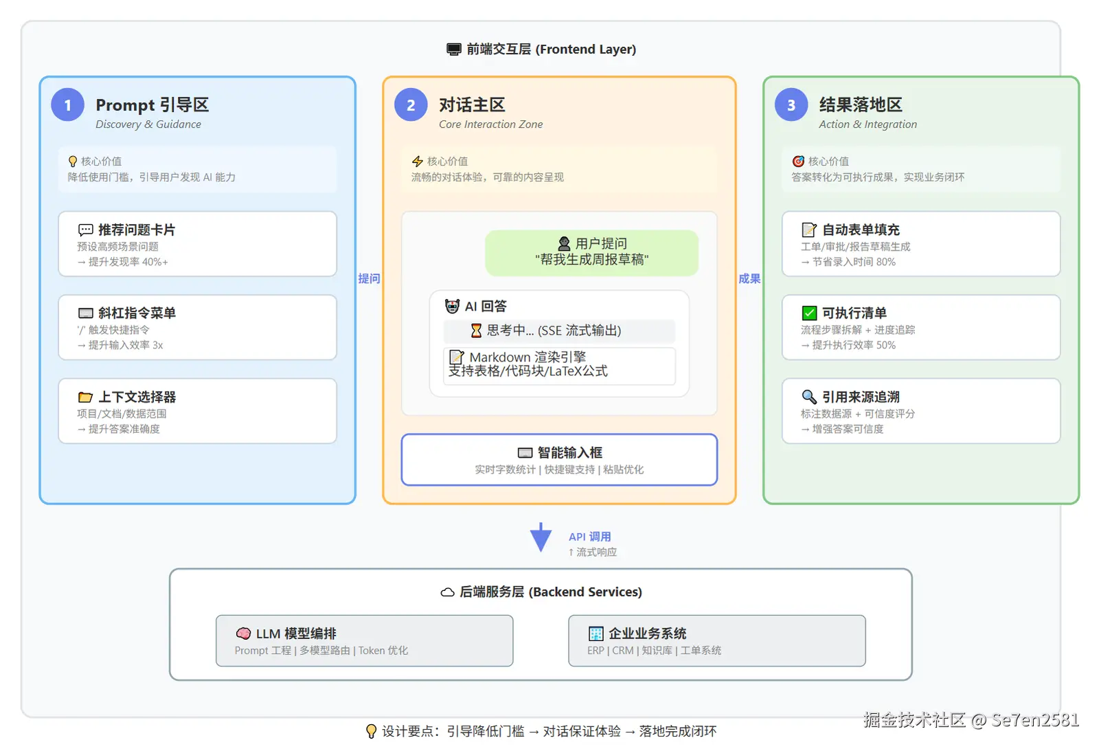Click the number 1 badge of Prompt 引导区
Image resolution: width=1099 pixels, height=749 pixels.
coord(68,105)
